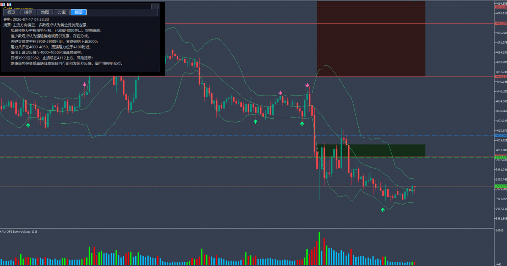Select the highlighted 摘要 tab

point(79,12)
